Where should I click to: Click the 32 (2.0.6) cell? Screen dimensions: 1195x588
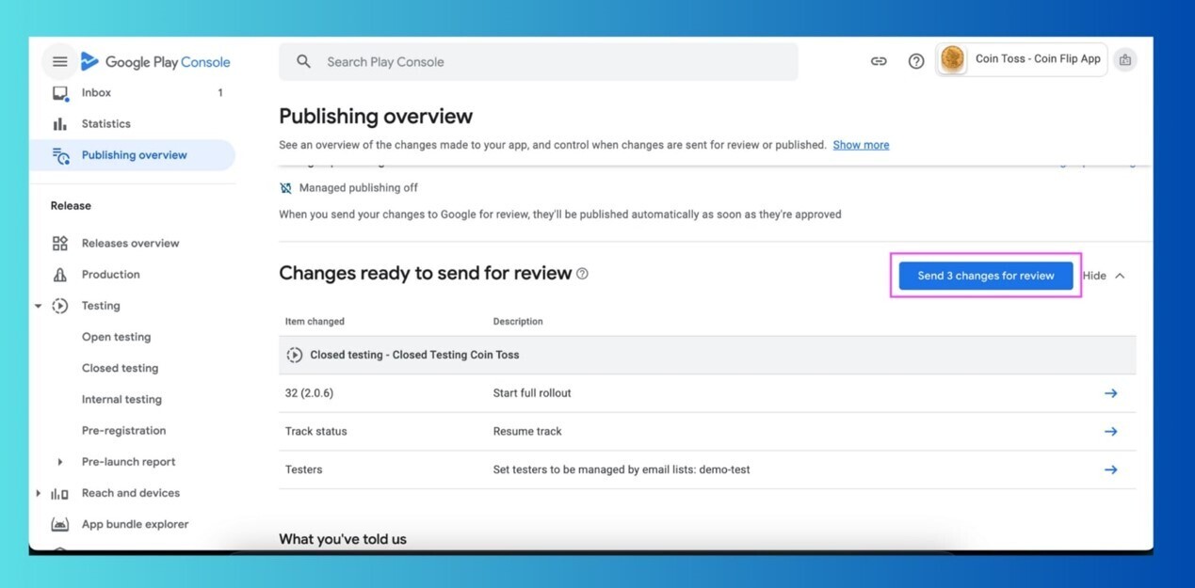[307, 393]
